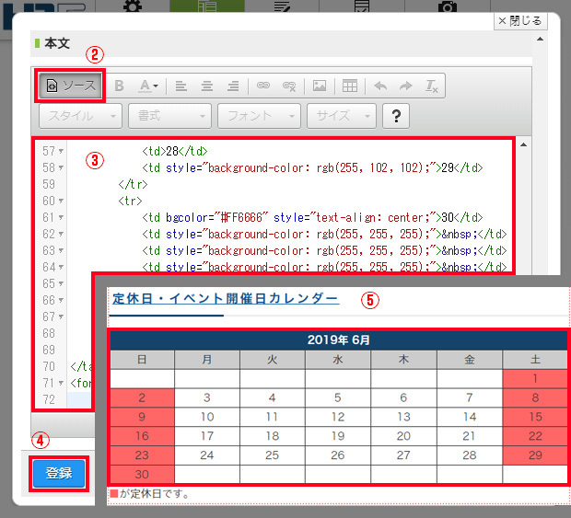Collapse the code fold arrow on line 60
Viewport: 571px width, 518px height.
coord(61,201)
